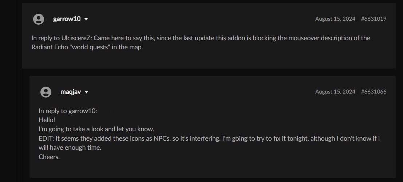403x182 pixels.
Task: Click the "Hello!" line in maqjav's reply
Action: [x=47, y=120]
